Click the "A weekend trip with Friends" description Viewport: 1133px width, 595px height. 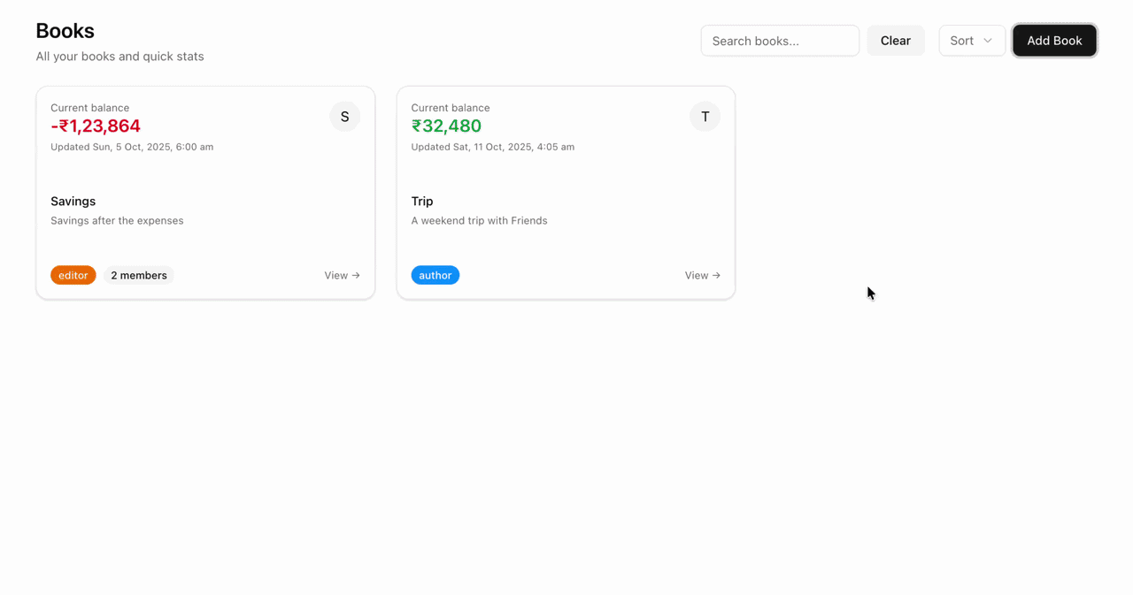[479, 220]
